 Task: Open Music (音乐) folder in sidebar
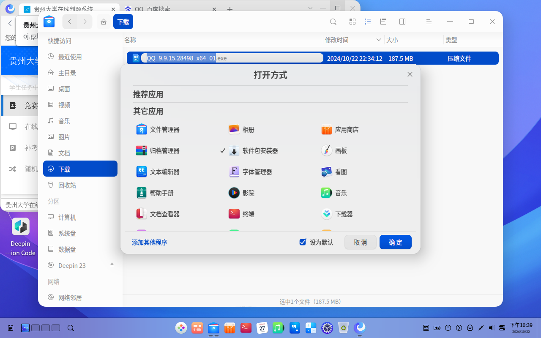[80, 121]
